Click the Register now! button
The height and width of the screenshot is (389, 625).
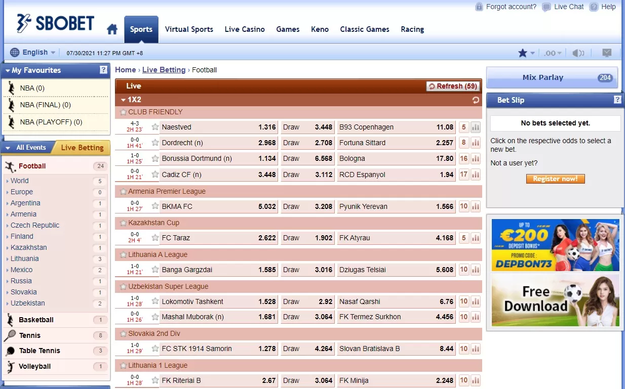coord(555,179)
